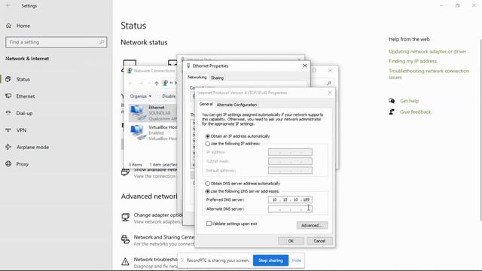Screen dimensions: 482x271
Task: Switch to General tab in IPv4 Properties
Action: tap(206, 104)
